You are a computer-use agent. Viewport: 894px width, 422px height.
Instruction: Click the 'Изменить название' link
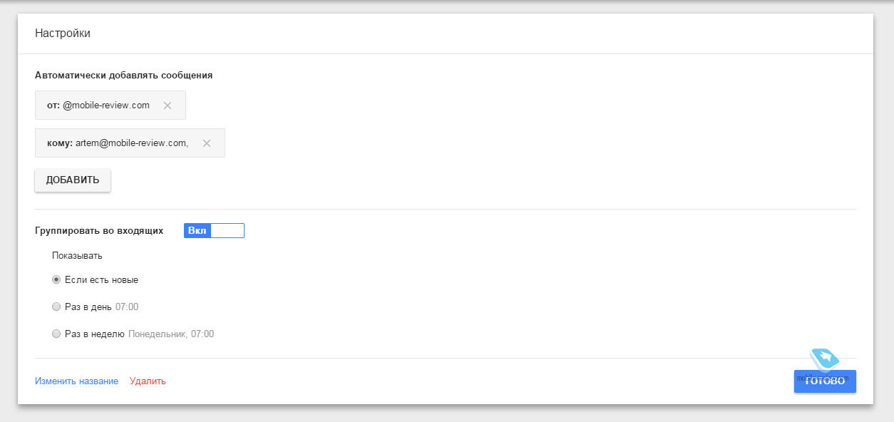coord(76,381)
